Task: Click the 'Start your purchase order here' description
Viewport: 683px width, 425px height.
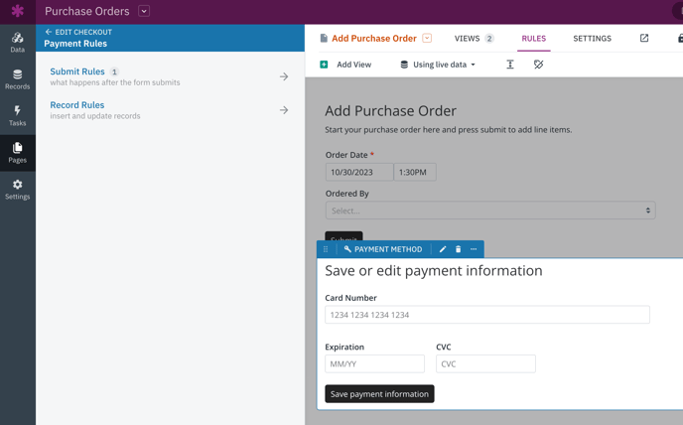Action: coord(449,130)
